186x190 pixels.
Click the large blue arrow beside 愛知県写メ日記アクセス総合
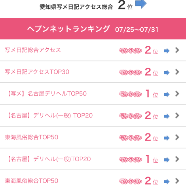[x=141, y=4]
